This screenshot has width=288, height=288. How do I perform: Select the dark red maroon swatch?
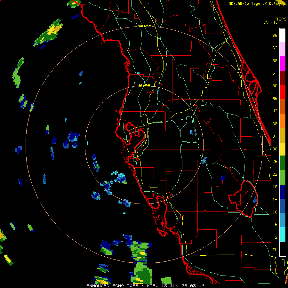coord(283,78)
